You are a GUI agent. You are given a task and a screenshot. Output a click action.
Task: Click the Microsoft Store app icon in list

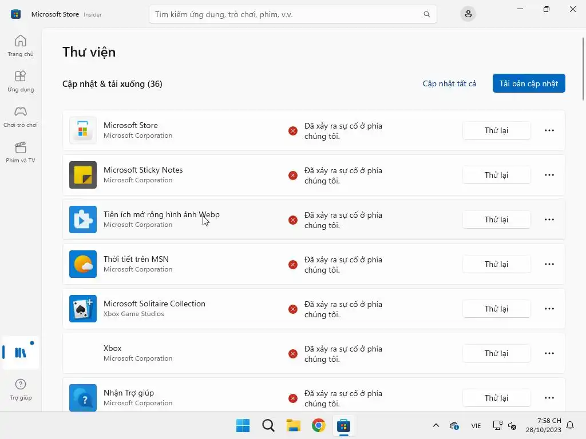(83, 130)
